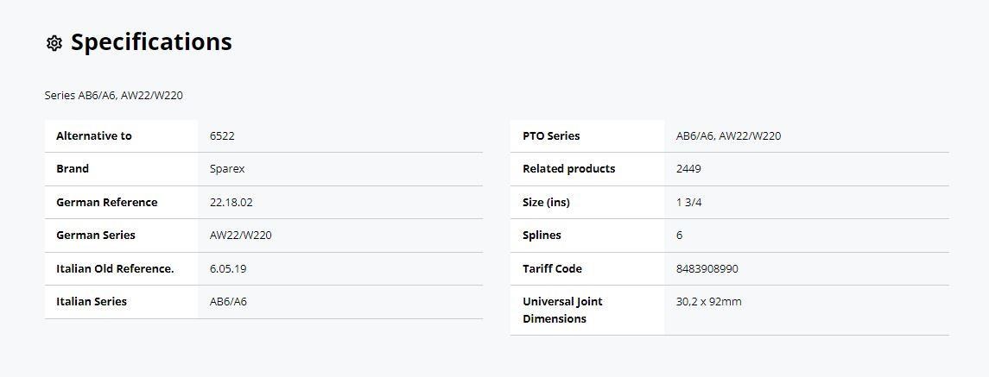Click the Tariff Code row label
Viewport: 989px width, 377px height.
coord(553,268)
